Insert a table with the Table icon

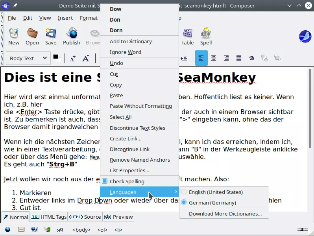(187, 37)
